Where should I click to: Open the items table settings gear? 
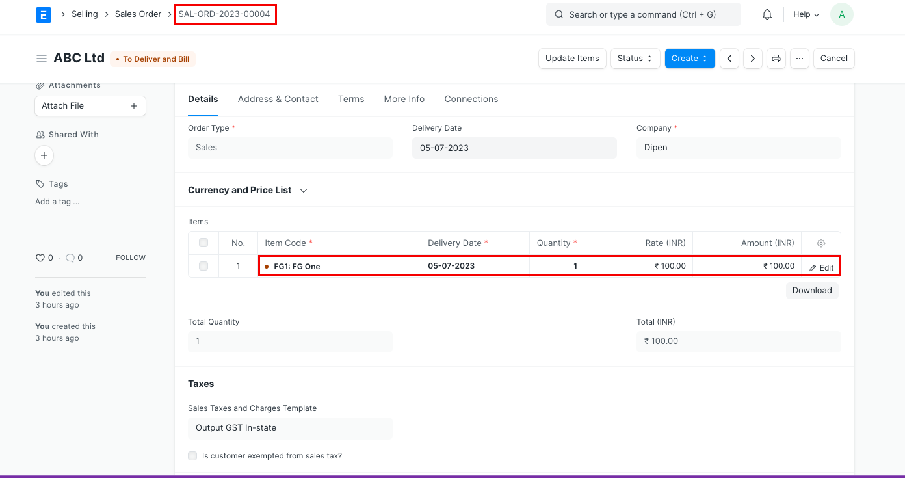point(820,243)
